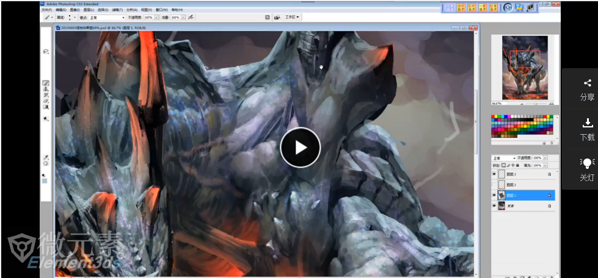Click the blue disc icon in floating toolbar
Viewport: 598px width, 278px height.
tap(508, 7)
